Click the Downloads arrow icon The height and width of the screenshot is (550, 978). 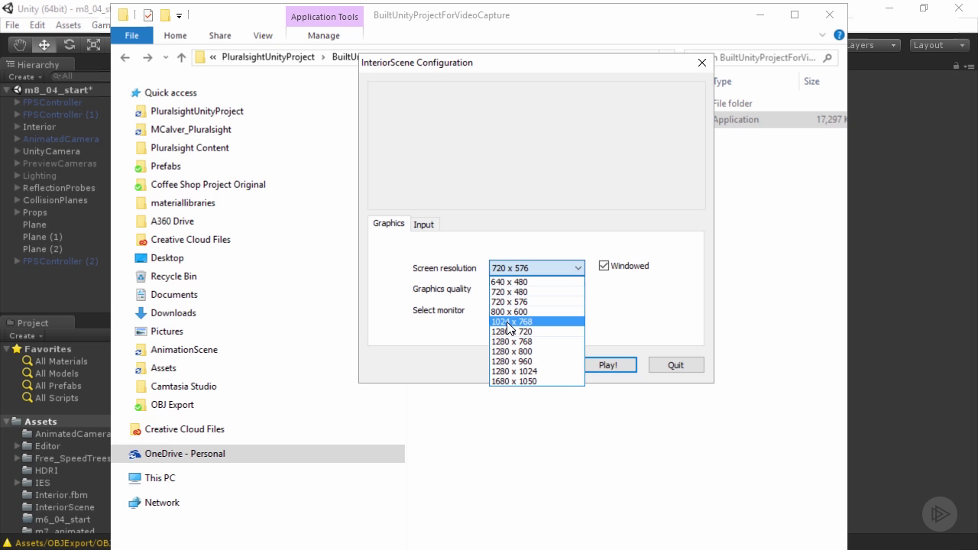(x=141, y=313)
